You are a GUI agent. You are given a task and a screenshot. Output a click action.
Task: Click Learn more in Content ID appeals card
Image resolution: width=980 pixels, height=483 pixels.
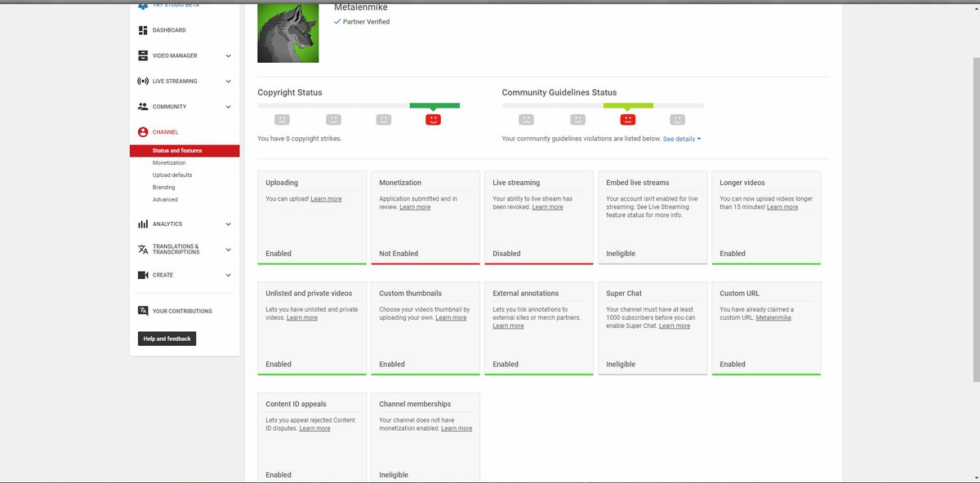point(314,428)
